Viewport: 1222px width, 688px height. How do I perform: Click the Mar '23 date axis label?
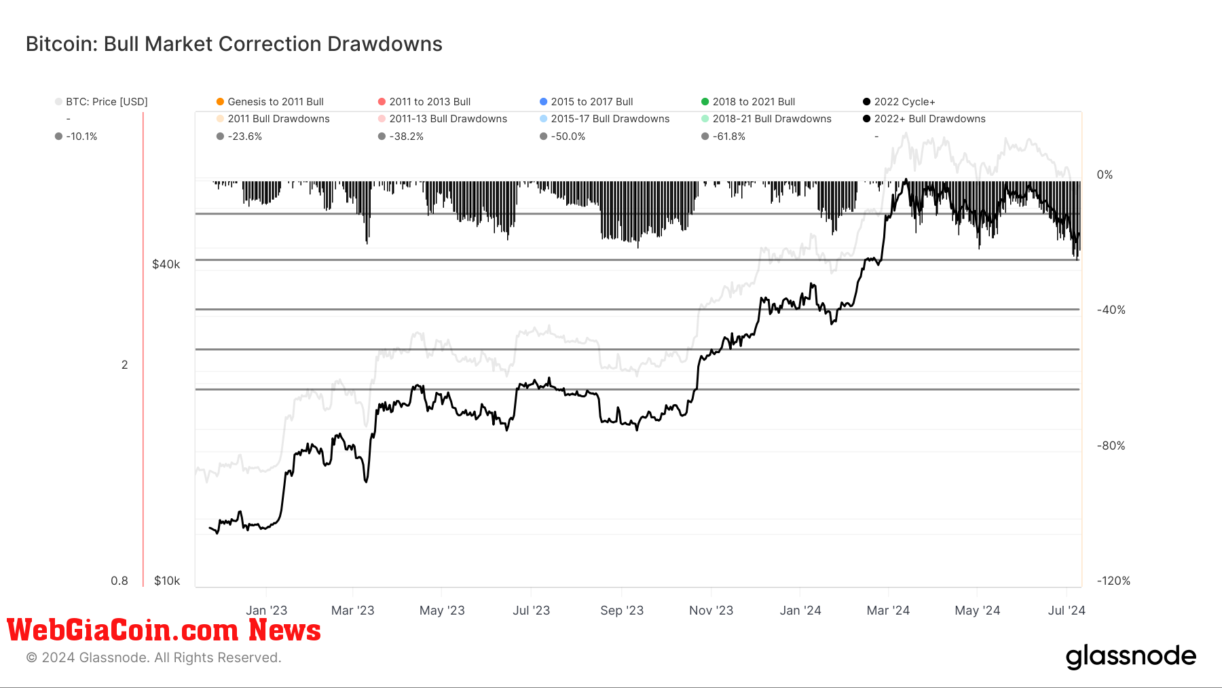coord(352,610)
